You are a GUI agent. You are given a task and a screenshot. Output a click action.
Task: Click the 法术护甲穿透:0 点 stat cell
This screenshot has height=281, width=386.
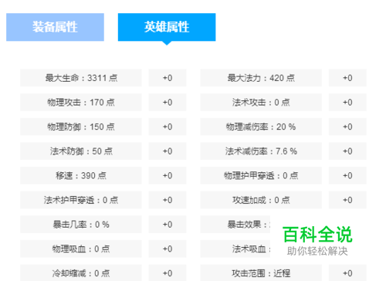pyautogui.click(x=81, y=200)
